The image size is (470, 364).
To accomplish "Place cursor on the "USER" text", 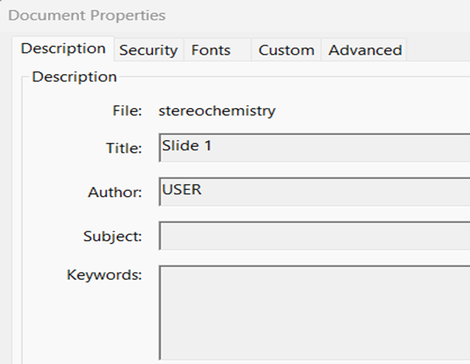I will [x=182, y=189].
